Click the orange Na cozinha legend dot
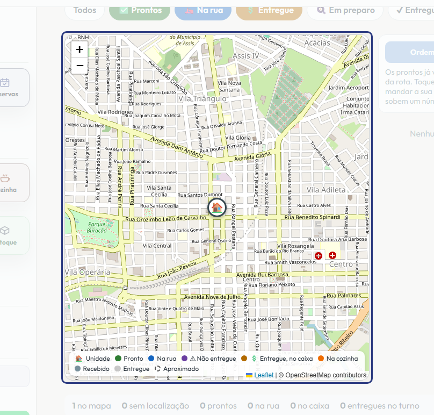Viewport: 434px width, 415px height. [x=321, y=359]
